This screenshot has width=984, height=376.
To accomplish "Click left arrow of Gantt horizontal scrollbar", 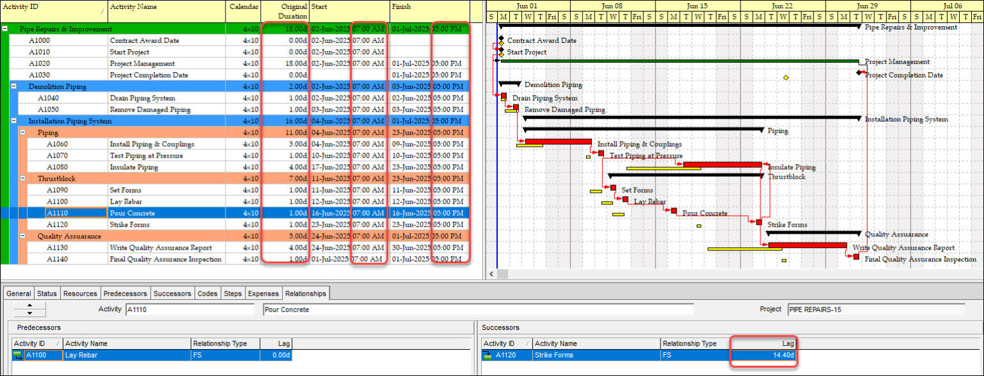I will coord(491,274).
